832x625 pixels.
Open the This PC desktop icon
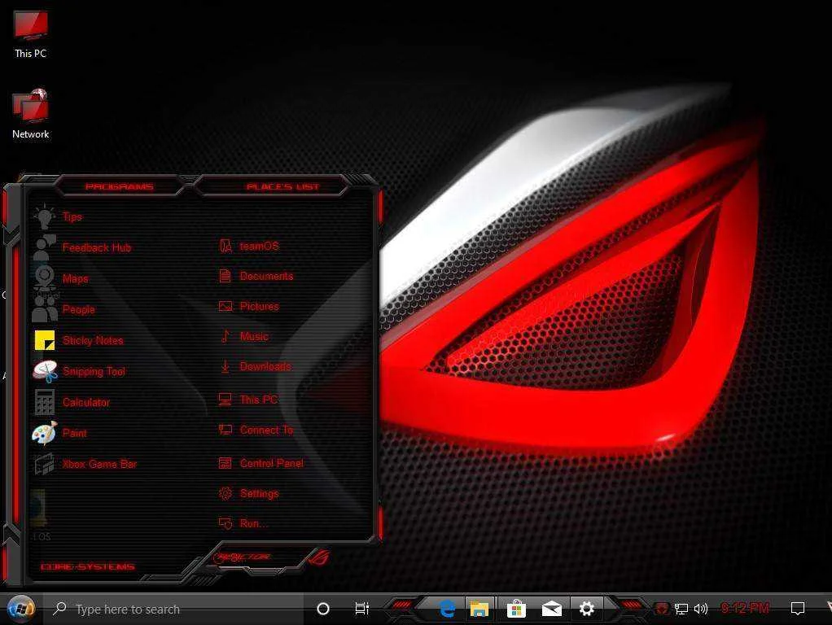(31, 34)
